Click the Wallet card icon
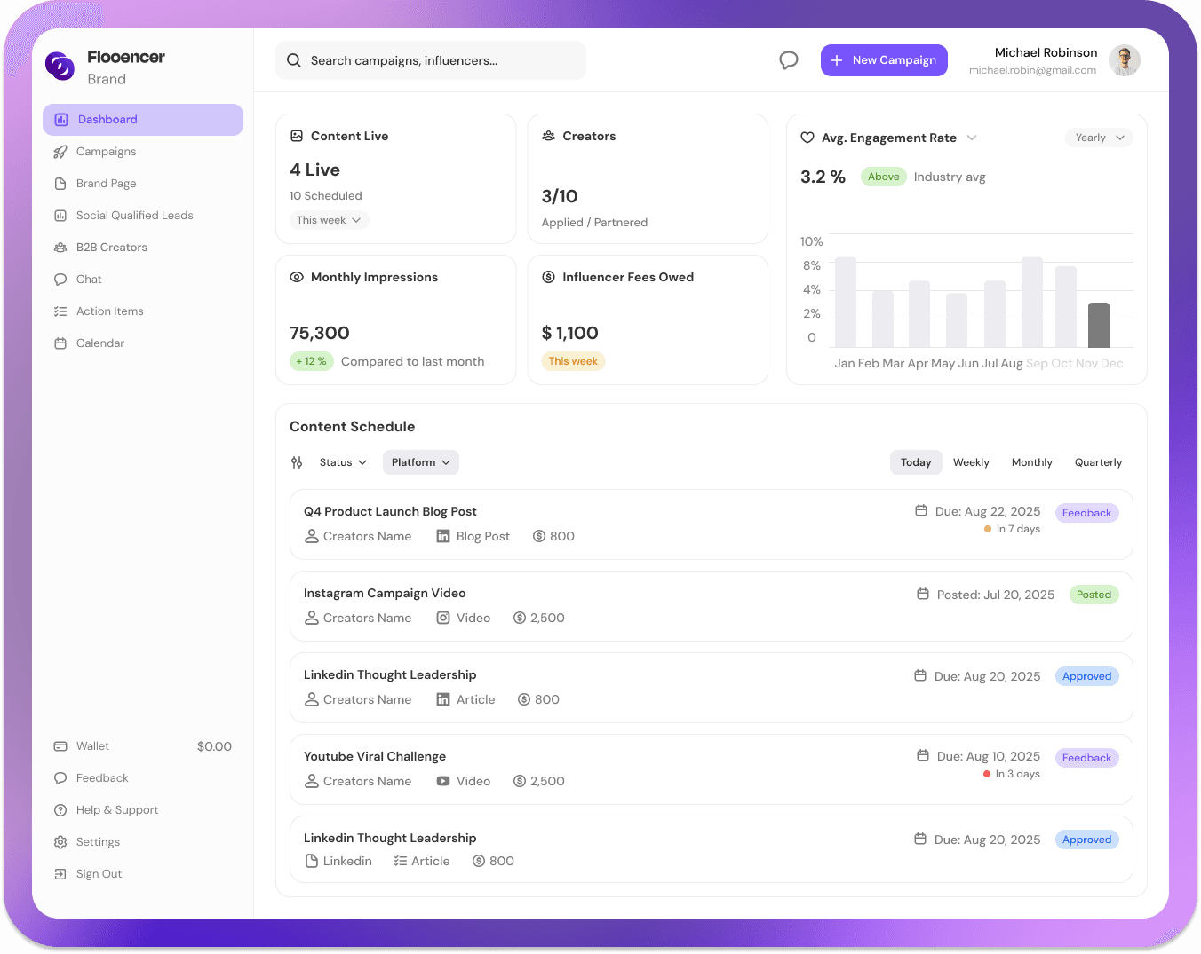 [60, 746]
